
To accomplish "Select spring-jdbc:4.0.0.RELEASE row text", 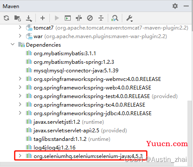I will (92, 113).
